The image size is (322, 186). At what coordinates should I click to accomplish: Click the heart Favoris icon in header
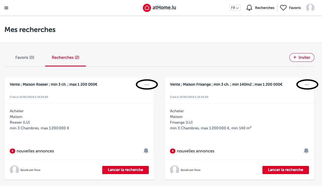pos(283,8)
